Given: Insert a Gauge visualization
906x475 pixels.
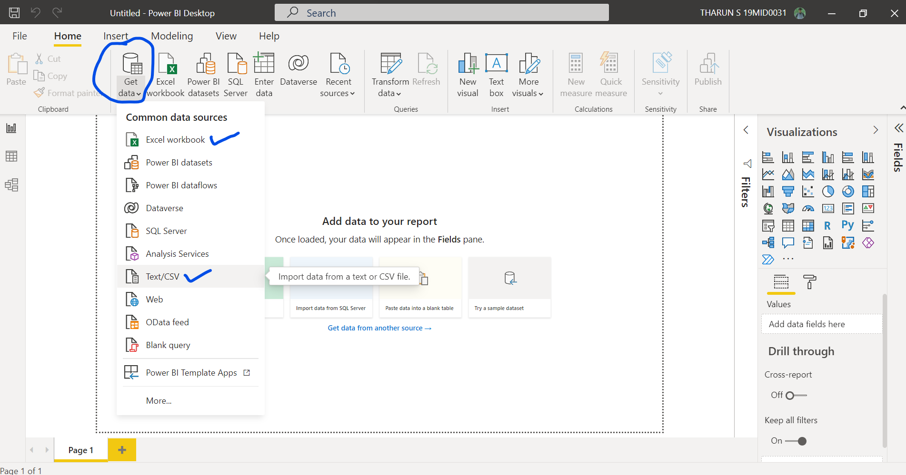Looking at the screenshot, I should click(808, 208).
